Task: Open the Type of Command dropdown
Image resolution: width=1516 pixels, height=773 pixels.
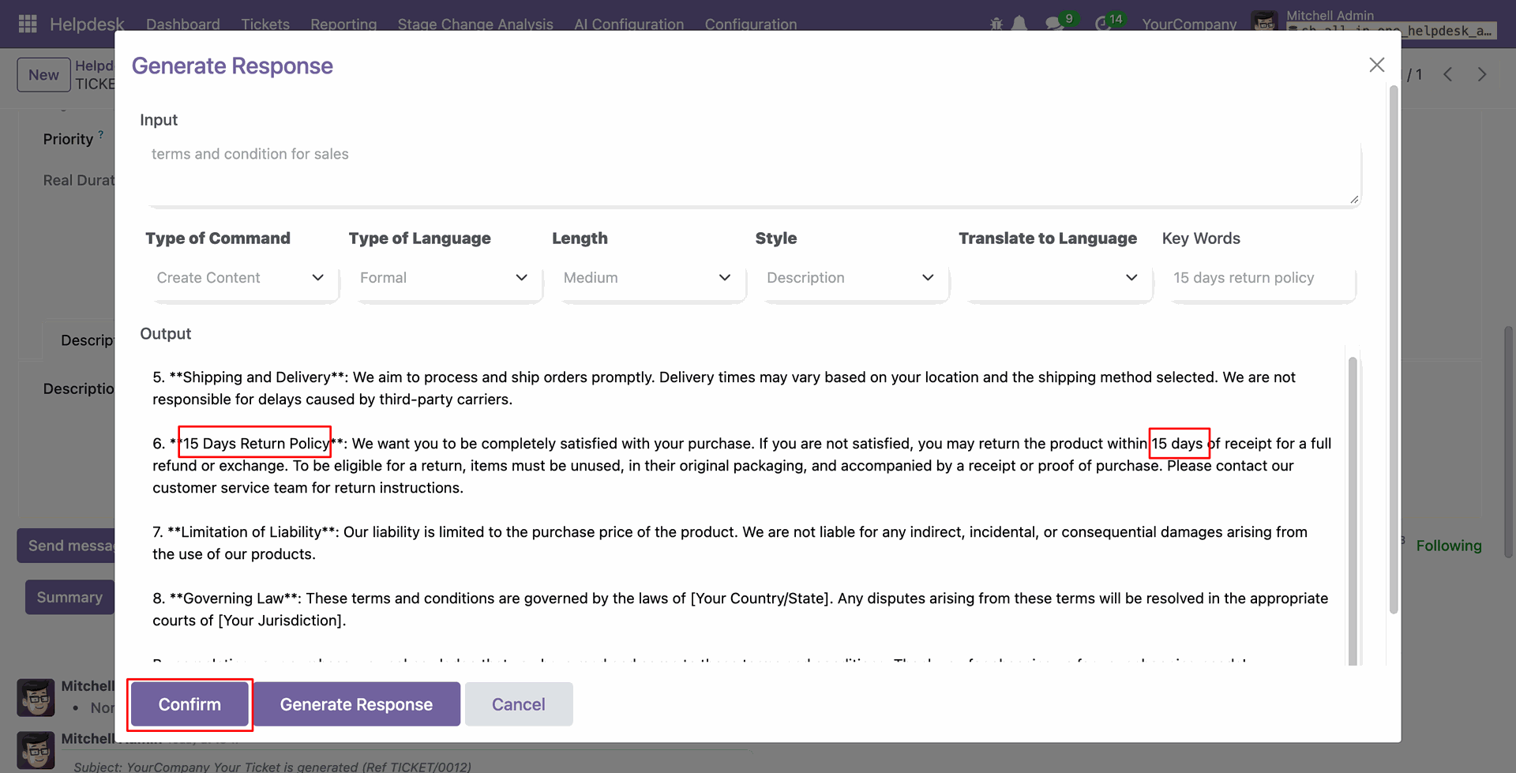Action: (x=242, y=278)
